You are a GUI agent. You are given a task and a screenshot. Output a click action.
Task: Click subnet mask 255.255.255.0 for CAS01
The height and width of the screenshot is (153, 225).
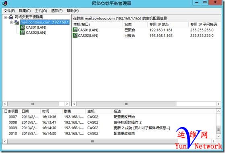coord(202,30)
